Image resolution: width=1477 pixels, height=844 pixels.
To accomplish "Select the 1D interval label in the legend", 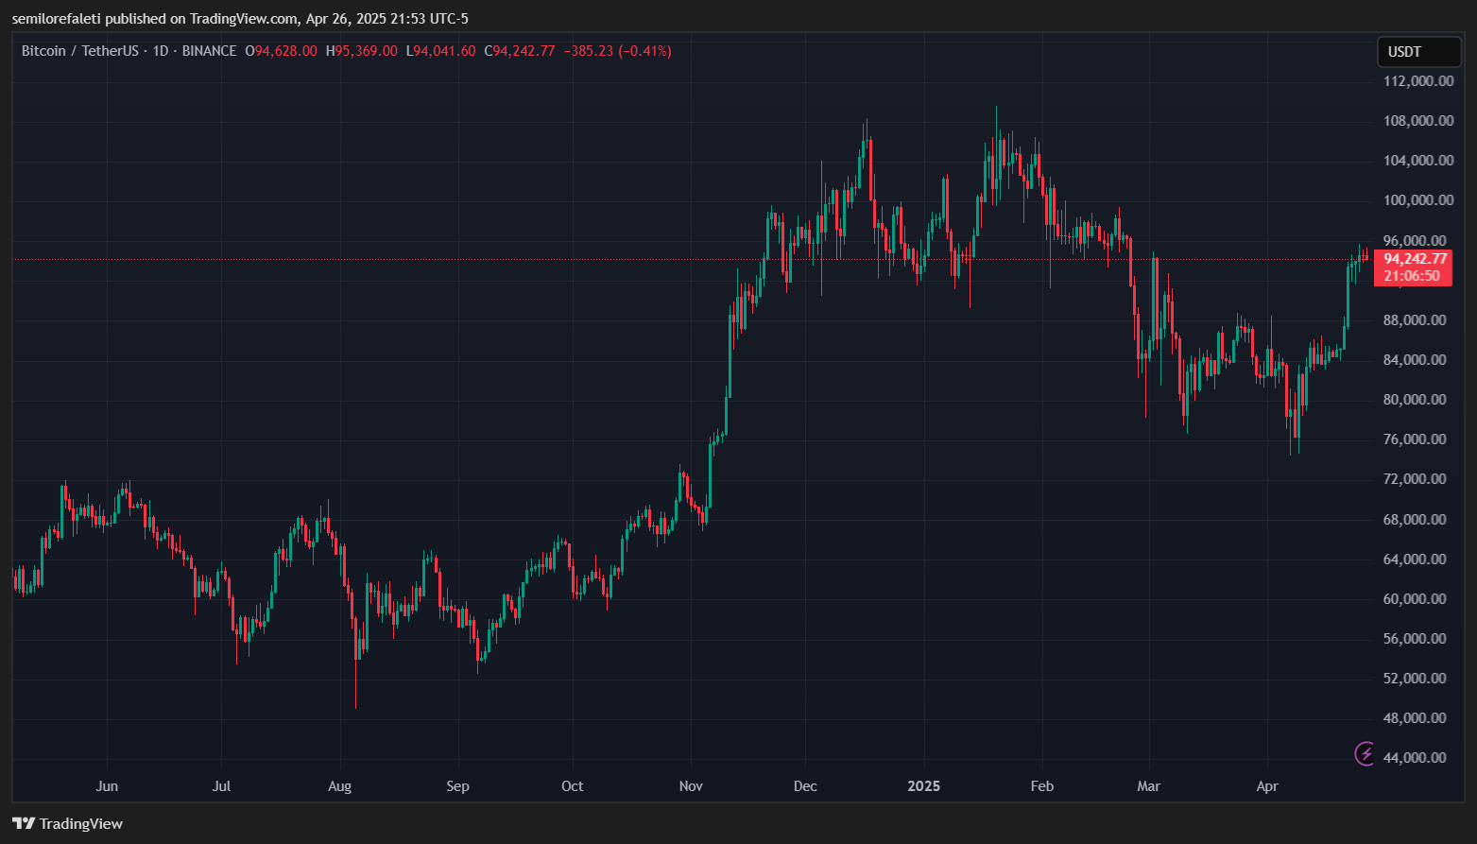I will pos(160,51).
